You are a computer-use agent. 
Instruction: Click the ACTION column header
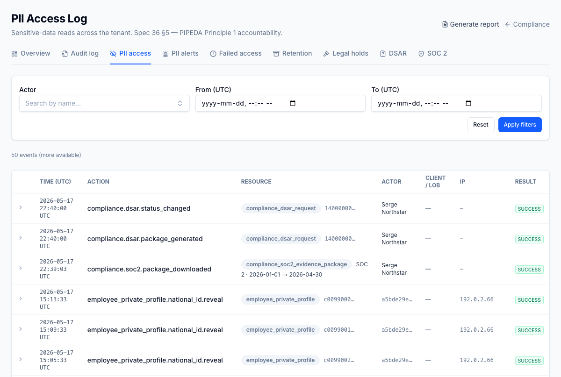pos(98,182)
